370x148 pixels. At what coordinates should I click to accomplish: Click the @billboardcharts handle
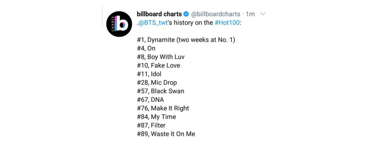tap(215, 14)
